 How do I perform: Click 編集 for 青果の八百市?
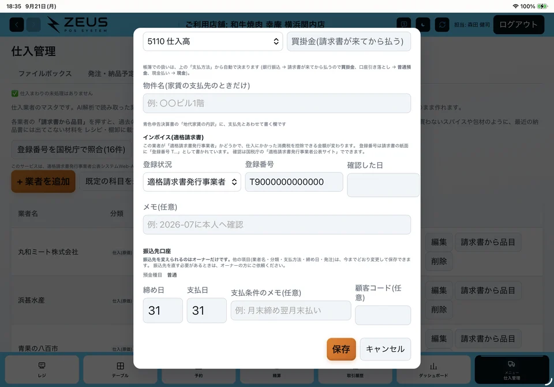[x=439, y=338]
